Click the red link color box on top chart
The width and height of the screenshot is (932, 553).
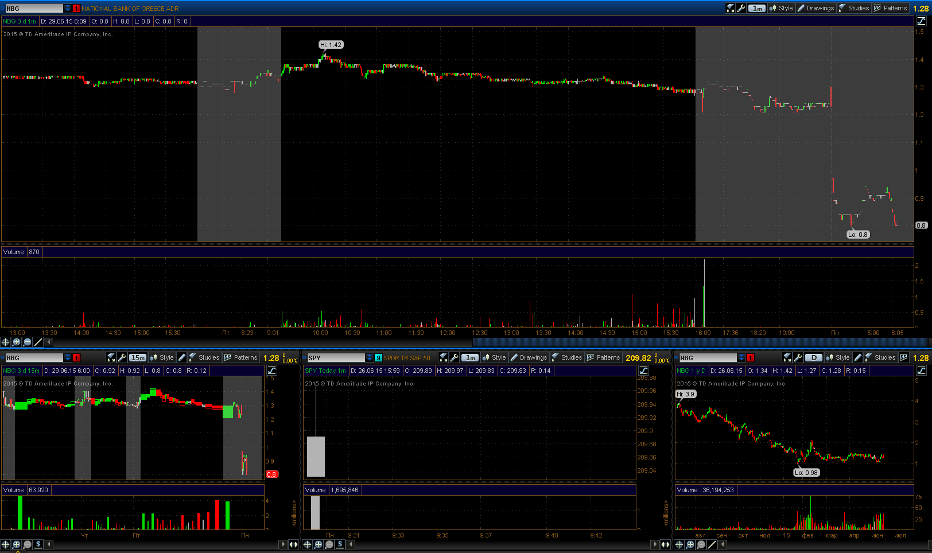tap(76, 9)
